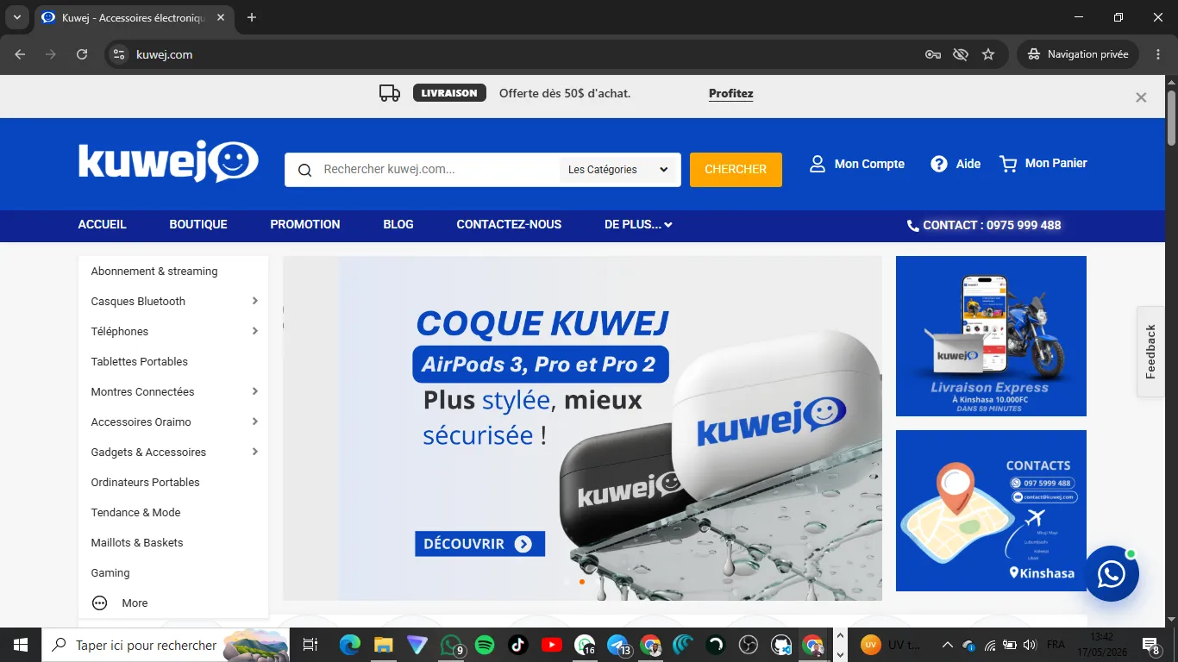Expand Casques Bluetooth submenu arrow
The height and width of the screenshot is (662, 1178).
(x=255, y=301)
